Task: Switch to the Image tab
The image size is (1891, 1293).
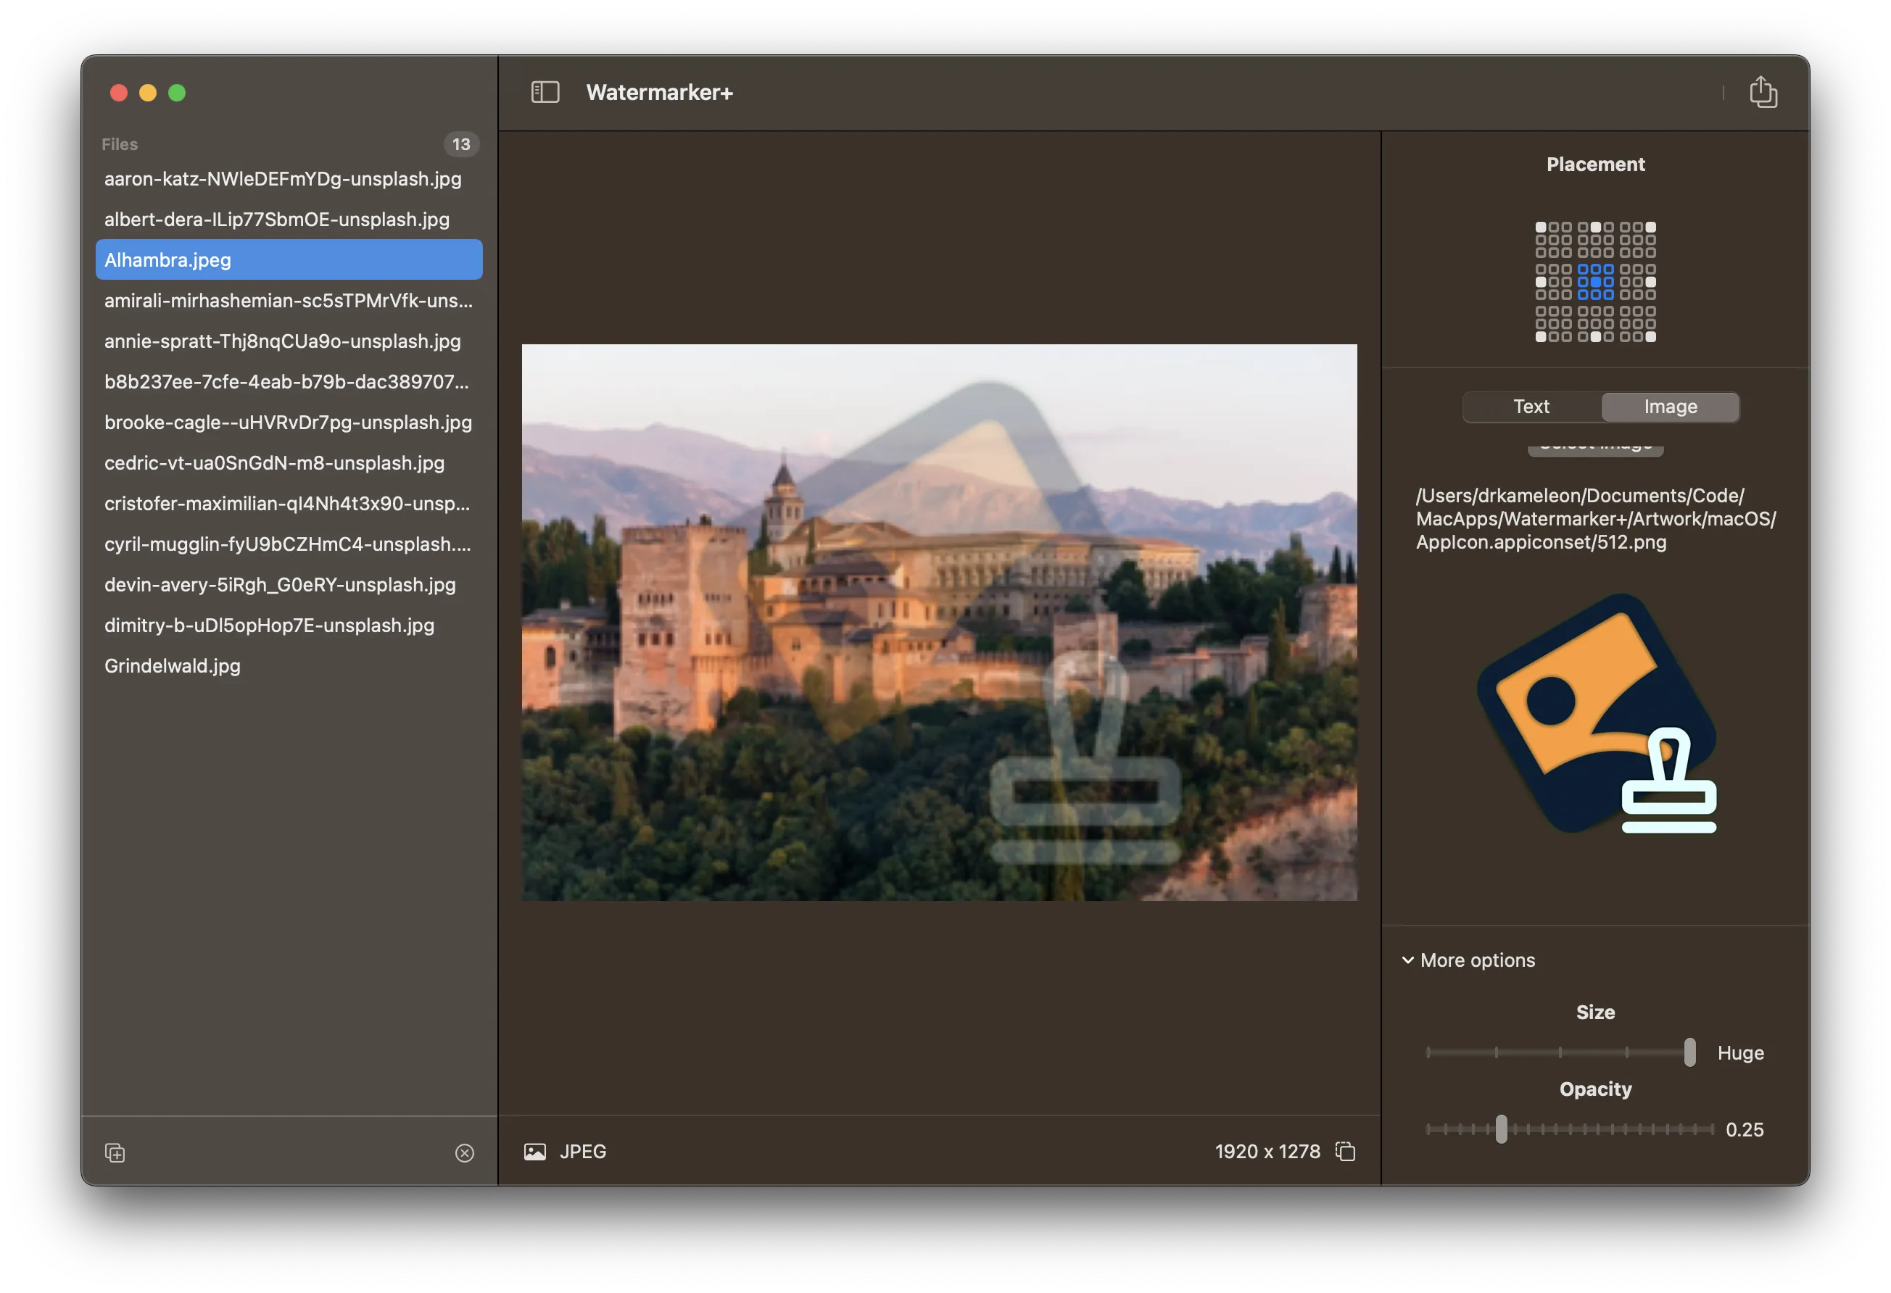Action: 1670,407
